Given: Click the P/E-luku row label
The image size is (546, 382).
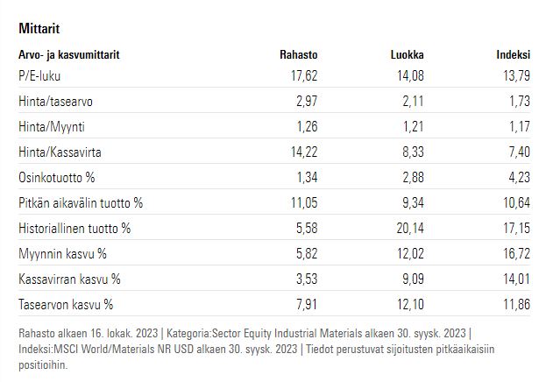Looking at the screenshot, I should (39, 76).
